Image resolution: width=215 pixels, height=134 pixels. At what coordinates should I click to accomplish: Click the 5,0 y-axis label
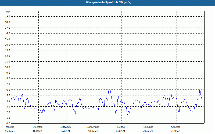click(x=8, y=95)
